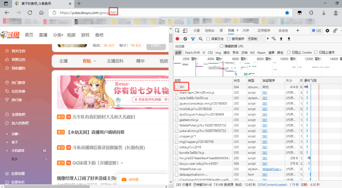Open search in the network panel

(201, 39)
